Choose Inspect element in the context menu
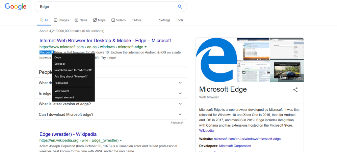This screenshot has height=152, width=337. (73, 97)
